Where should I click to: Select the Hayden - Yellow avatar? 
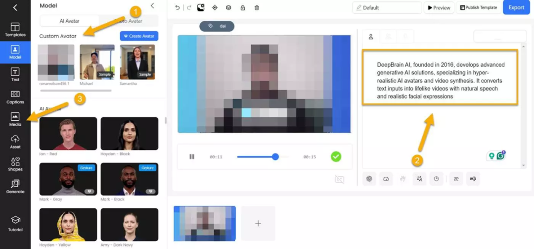click(x=68, y=224)
